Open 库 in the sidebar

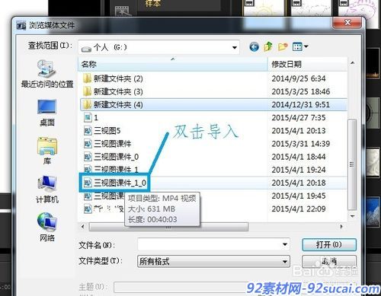(x=47, y=151)
